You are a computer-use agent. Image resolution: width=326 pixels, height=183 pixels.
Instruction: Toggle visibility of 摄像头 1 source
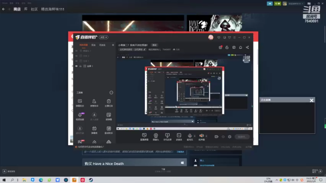pyautogui.click(x=76, y=51)
